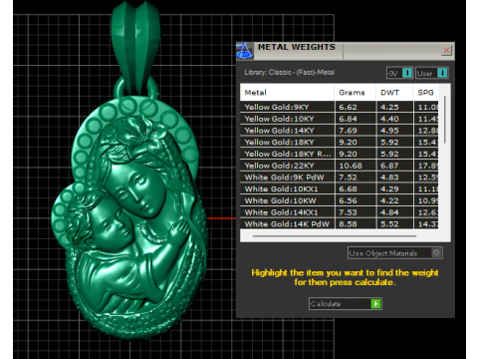The height and width of the screenshot is (359, 478).
Task: Toggle the User library switch
Action: click(x=432, y=73)
